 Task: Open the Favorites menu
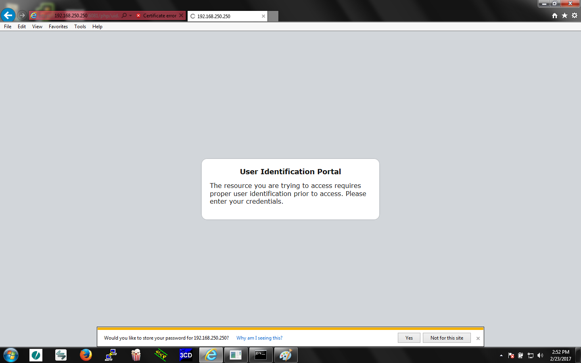pos(58,27)
